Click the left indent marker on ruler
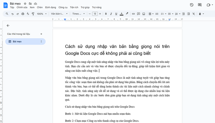 click(65, 19)
